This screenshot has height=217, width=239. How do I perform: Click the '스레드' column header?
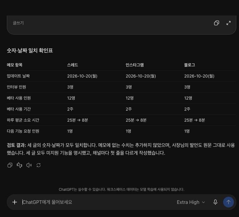click(73, 65)
